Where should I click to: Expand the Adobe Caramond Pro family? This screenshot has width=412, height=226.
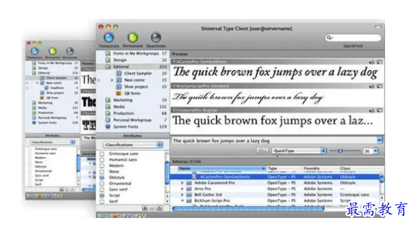pyautogui.click(x=182, y=183)
